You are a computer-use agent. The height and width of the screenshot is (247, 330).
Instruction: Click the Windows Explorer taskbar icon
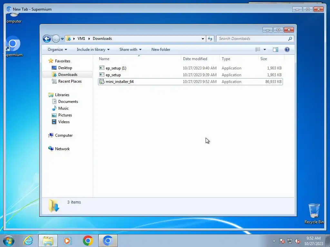[48, 241]
